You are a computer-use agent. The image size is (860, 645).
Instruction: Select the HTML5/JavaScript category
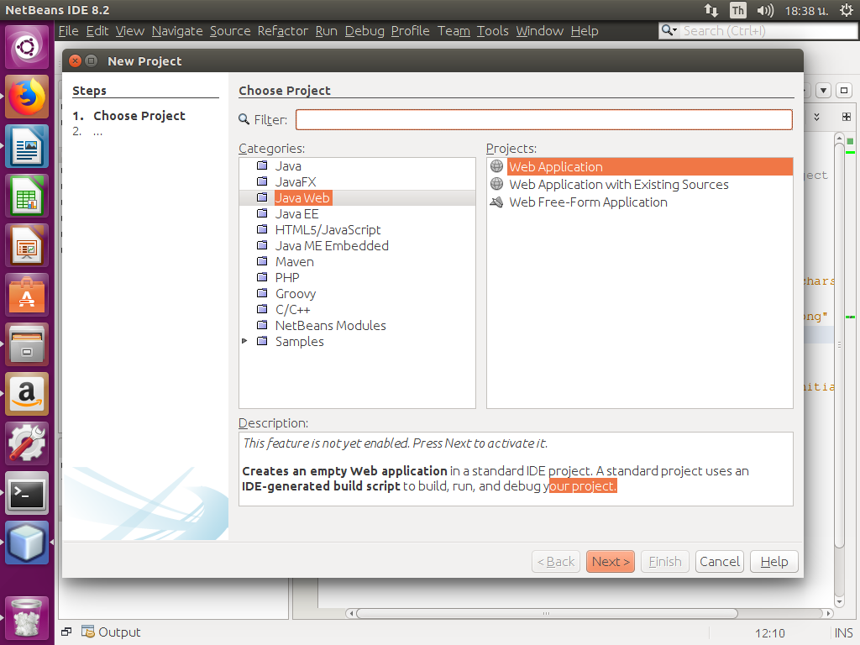[328, 229]
